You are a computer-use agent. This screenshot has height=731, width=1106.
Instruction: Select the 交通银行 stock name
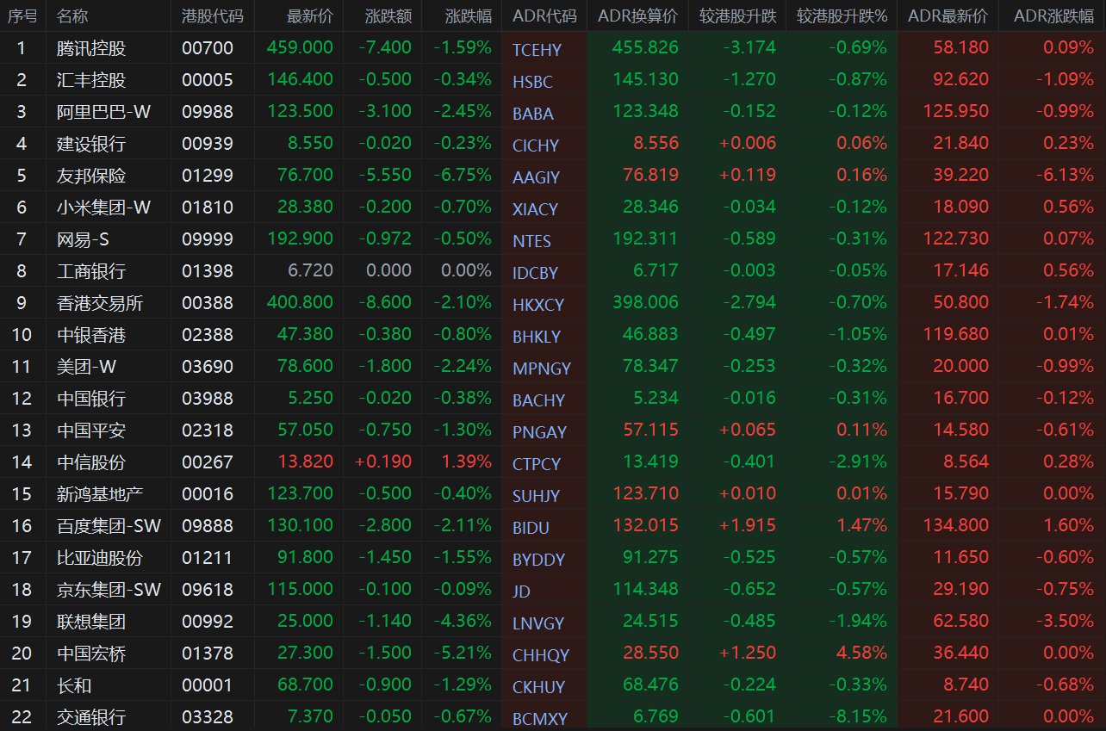tap(91, 717)
